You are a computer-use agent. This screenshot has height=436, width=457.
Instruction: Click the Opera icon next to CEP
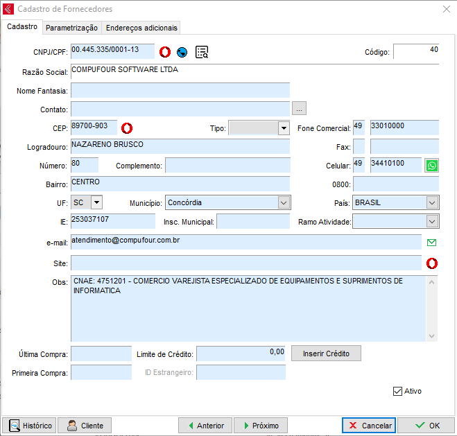[x=127, y=128]
